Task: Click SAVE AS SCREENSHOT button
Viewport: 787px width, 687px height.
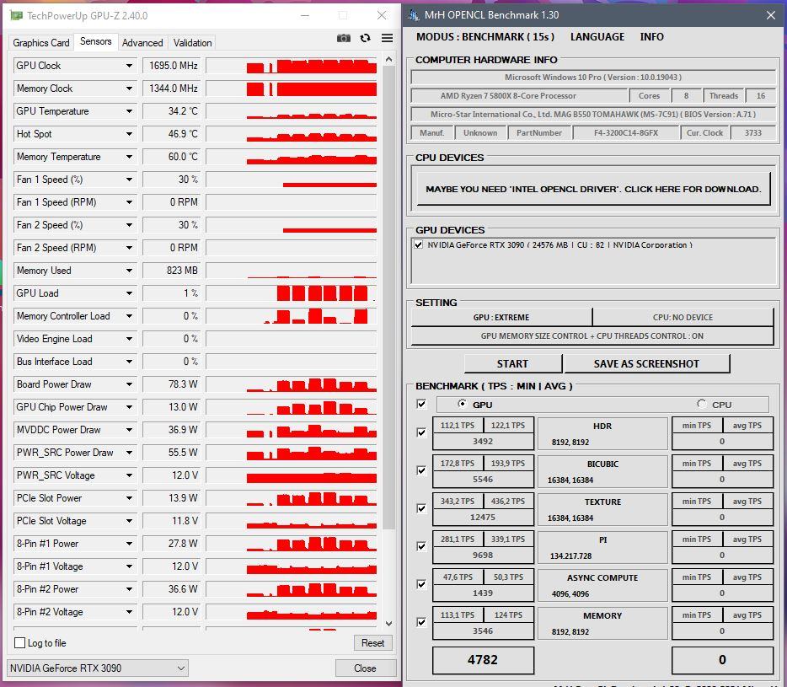Action: pyautogui.click(x=646, y=363)
